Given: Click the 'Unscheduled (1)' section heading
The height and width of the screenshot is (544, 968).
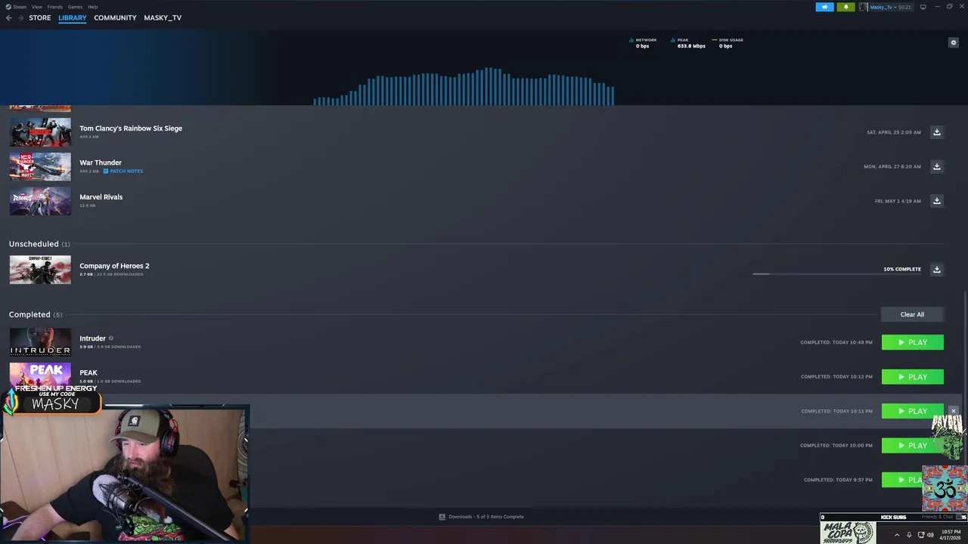Looking at the screenshot, I should [x=39, y=244].
